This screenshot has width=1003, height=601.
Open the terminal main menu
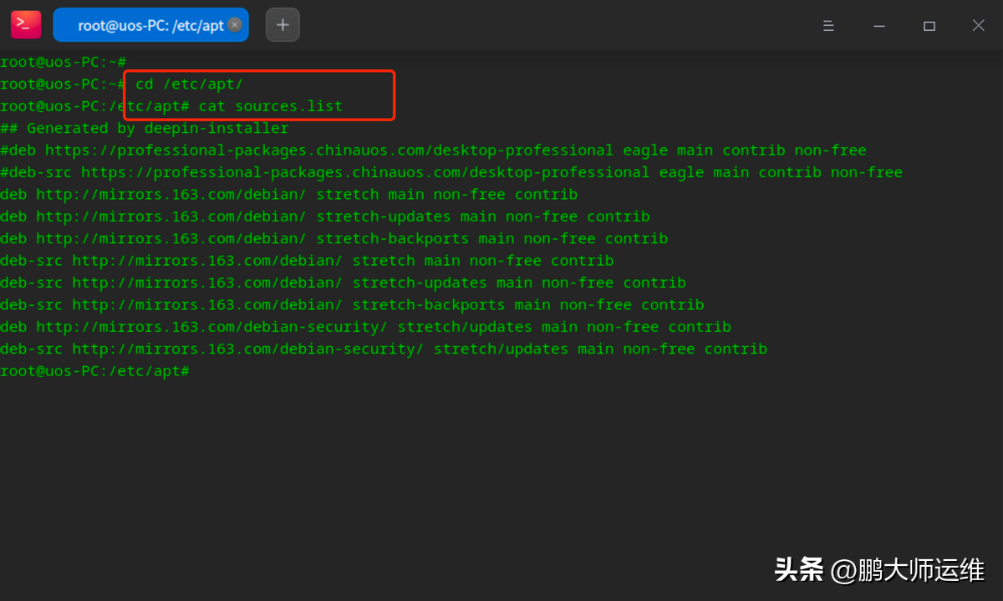(x=828, y=26)
